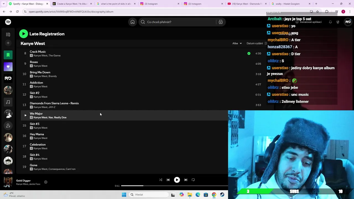Select the track Crack Music
The image size is (354, 199).
point(38,52)
